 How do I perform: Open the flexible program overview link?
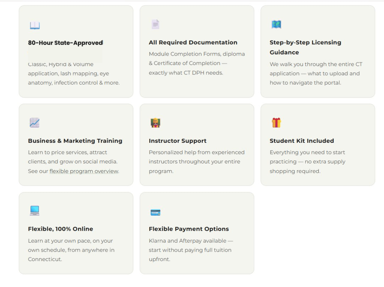84,171
